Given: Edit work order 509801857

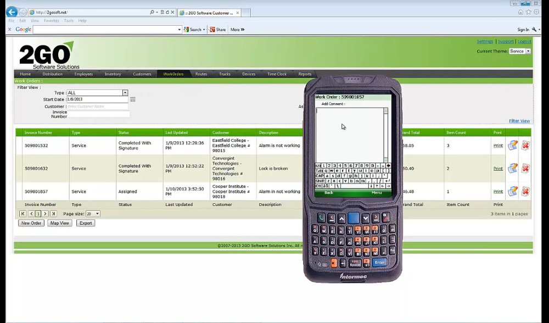Looking at the screenshot, I should click(513, 191).
